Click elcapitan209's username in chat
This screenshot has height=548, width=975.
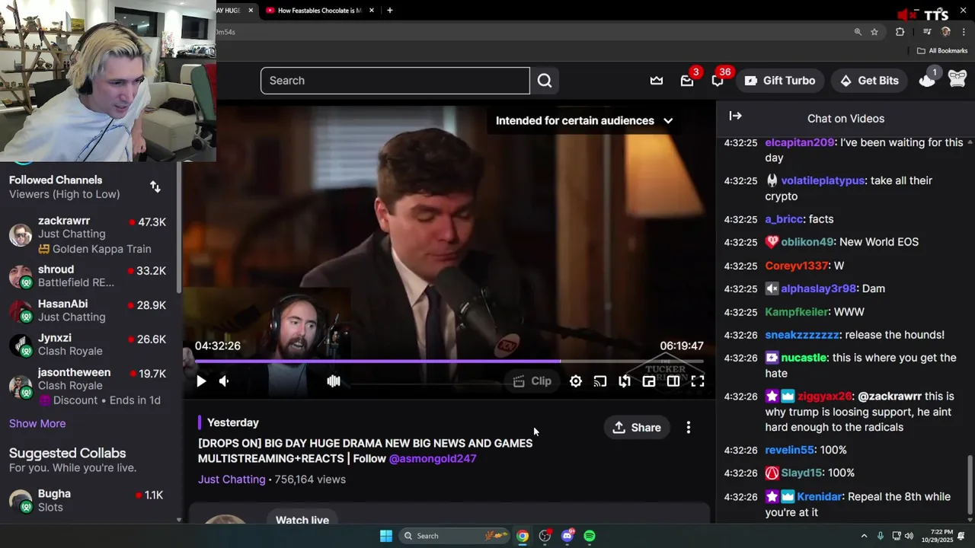click(799, 142)
